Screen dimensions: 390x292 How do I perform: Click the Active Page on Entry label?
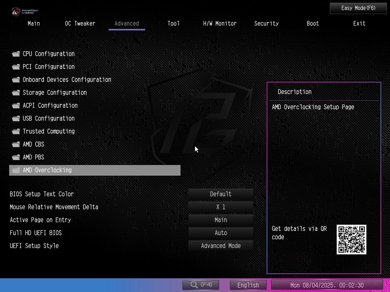pyautogui.click(x=40, y=220)
